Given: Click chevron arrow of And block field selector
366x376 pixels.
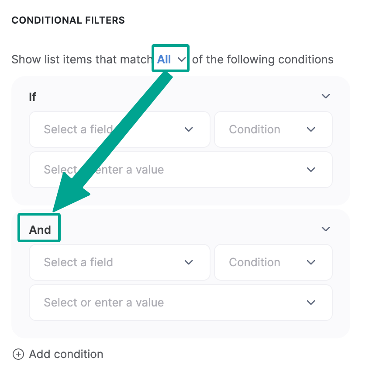Looking at the screenshot, I should 189,262.
